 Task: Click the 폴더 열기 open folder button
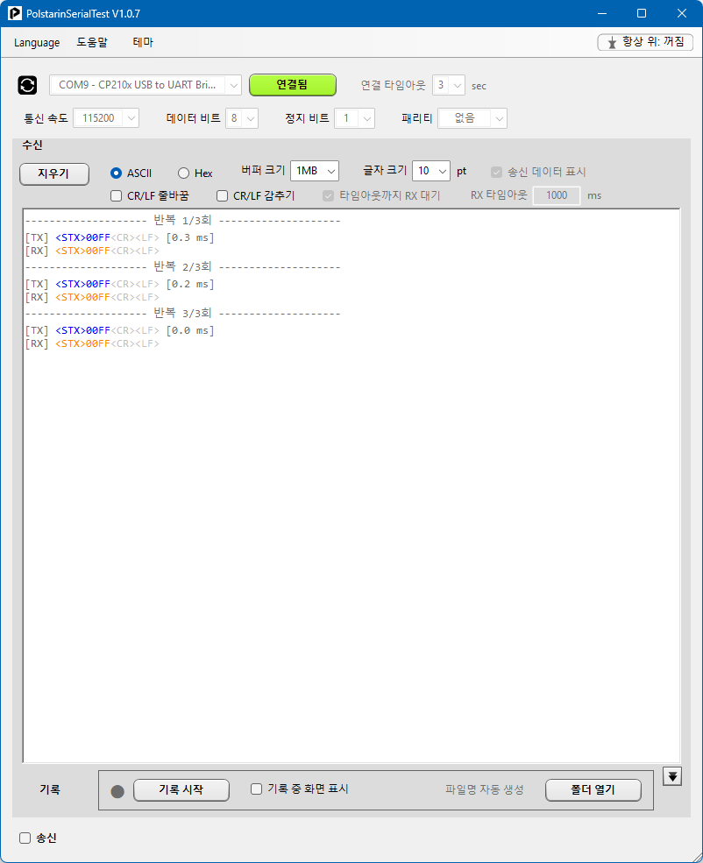[593, 789]
